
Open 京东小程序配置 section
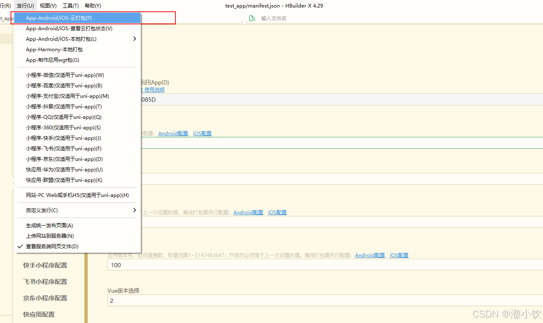click(x=45, y=298)
